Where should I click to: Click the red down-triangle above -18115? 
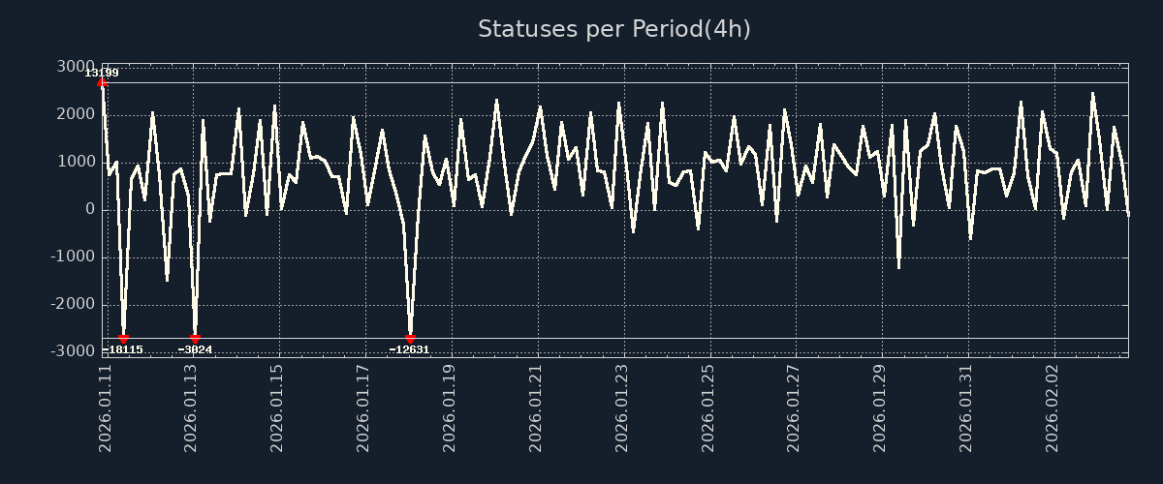124,339
